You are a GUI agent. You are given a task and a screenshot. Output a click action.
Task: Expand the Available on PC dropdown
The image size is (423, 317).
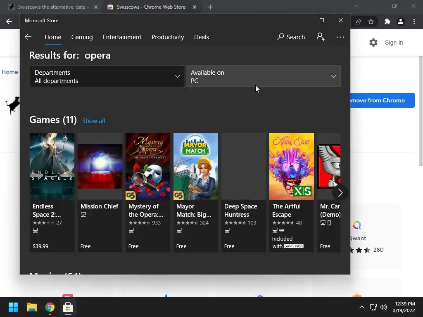tap(263, 76)
